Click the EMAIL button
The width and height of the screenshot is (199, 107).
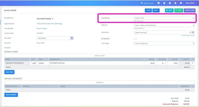[x=178, y=10]
